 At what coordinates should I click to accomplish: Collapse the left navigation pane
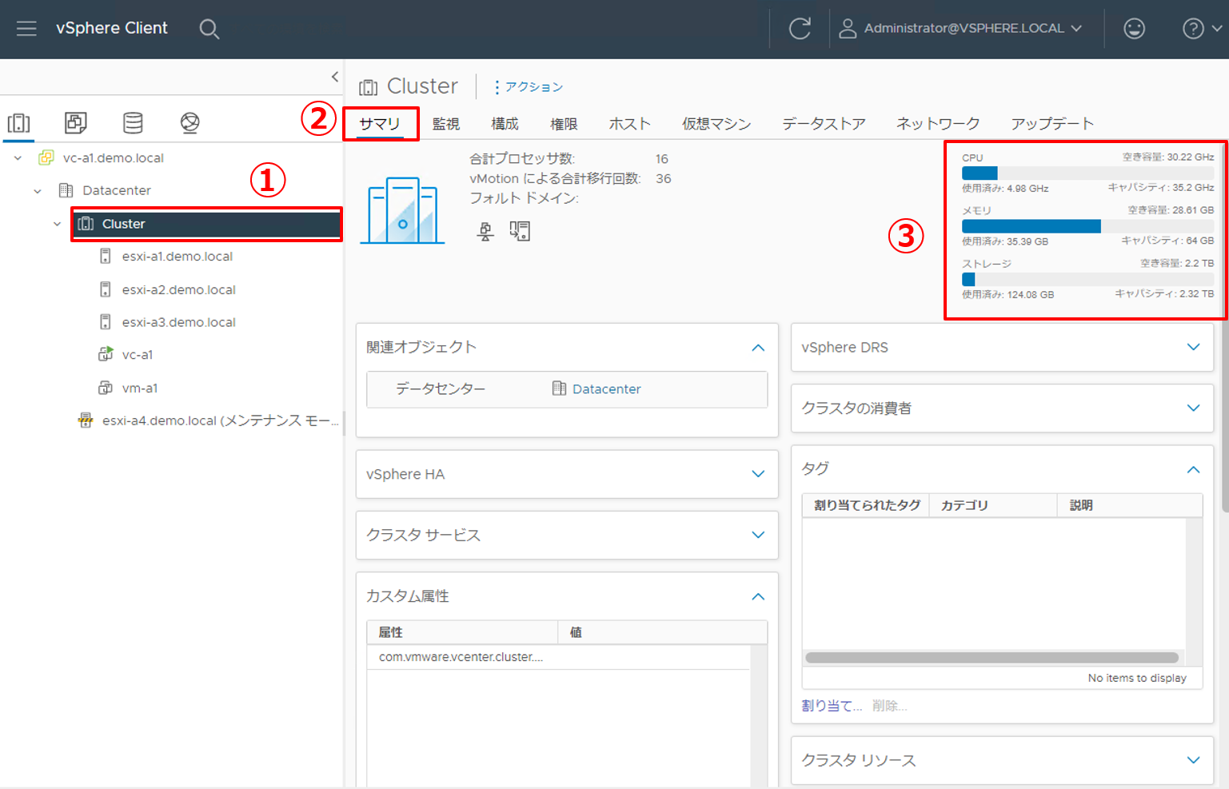pyautogui.click(x=334, y=77)
